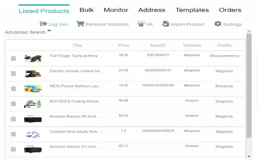This screenshot has height=161, width=258.
Task: Delete the Amazon Basics 21-Inch listing
Action: click(13, 149)
